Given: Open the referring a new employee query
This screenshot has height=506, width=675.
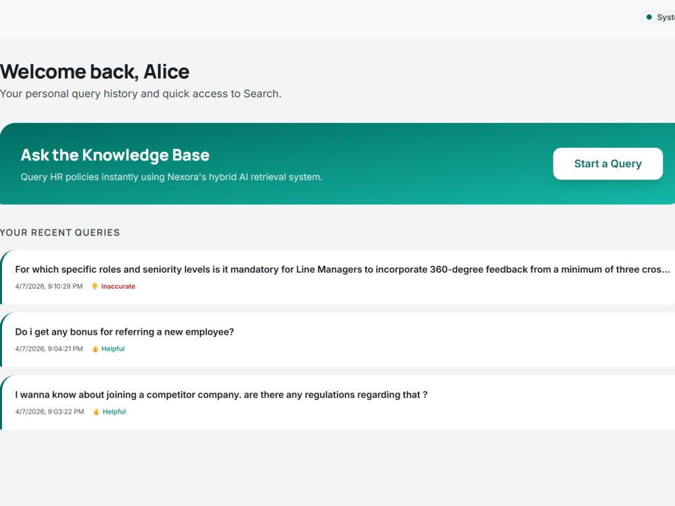Looking at the screenshot, I should coord(338,339).
